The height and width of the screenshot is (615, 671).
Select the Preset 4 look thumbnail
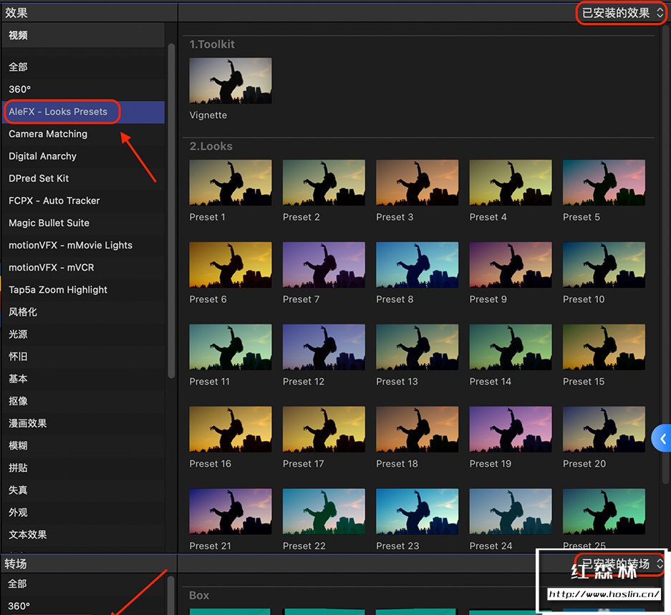coord(511,183)
